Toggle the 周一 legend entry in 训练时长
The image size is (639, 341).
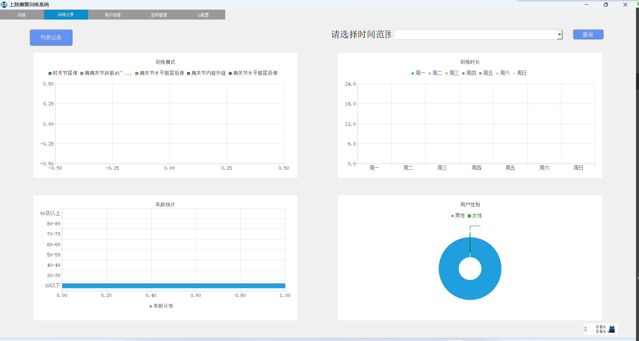[x=418, y=73]
